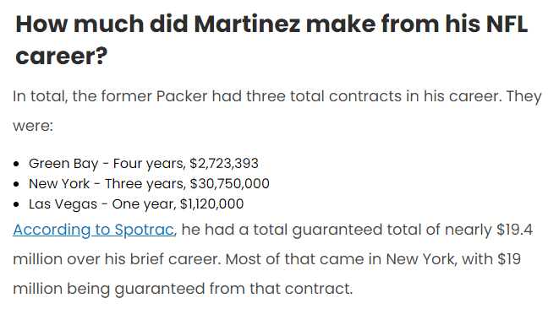Screen dimensions: 559x309
Task: Click the bullet dot before Las Vegas
Action: [x=16, y=204]
